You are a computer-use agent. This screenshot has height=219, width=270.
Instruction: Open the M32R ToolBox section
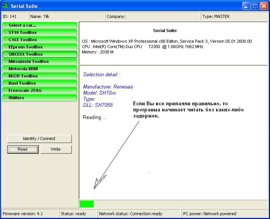tap(40, 76)
